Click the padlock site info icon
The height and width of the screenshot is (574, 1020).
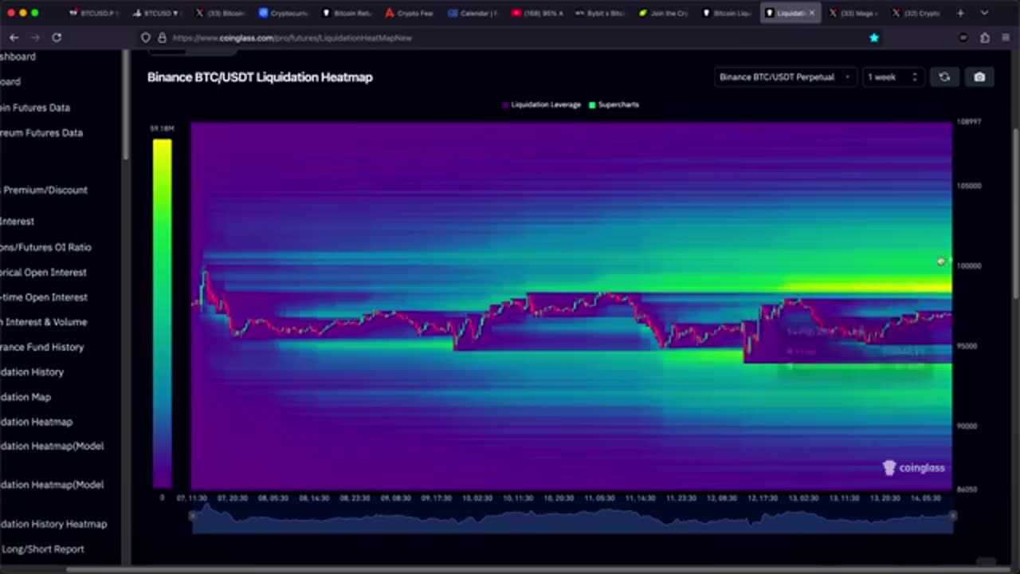click(162, 37)
